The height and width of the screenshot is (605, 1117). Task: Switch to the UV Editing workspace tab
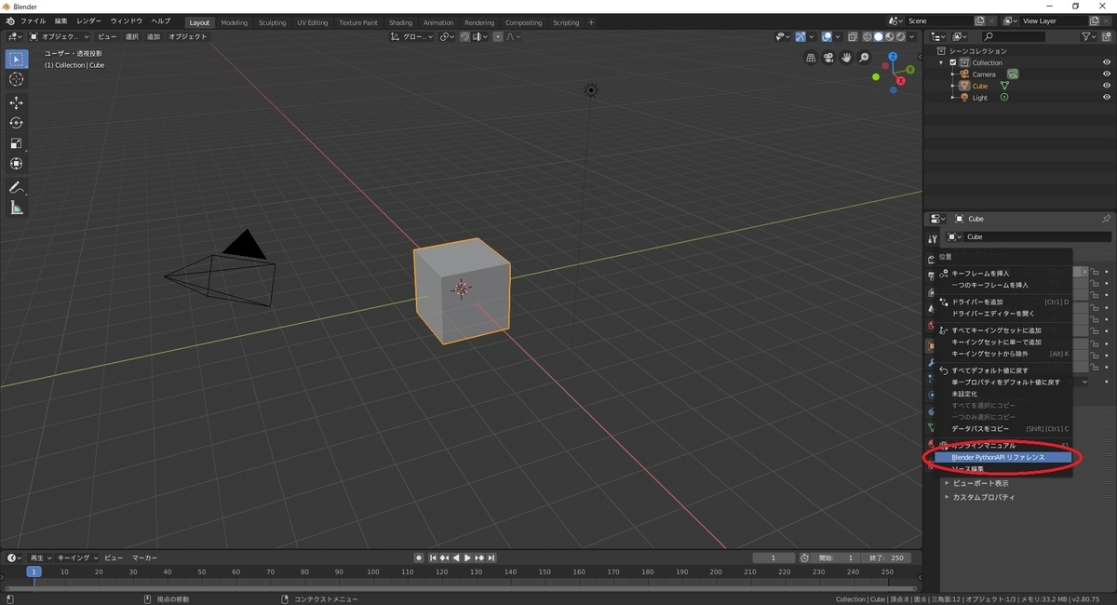point(313,22)
